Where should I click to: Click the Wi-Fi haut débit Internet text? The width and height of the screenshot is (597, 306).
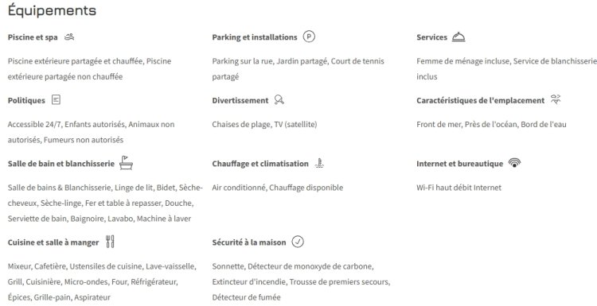pyautogui.click(x=458, y=188)
